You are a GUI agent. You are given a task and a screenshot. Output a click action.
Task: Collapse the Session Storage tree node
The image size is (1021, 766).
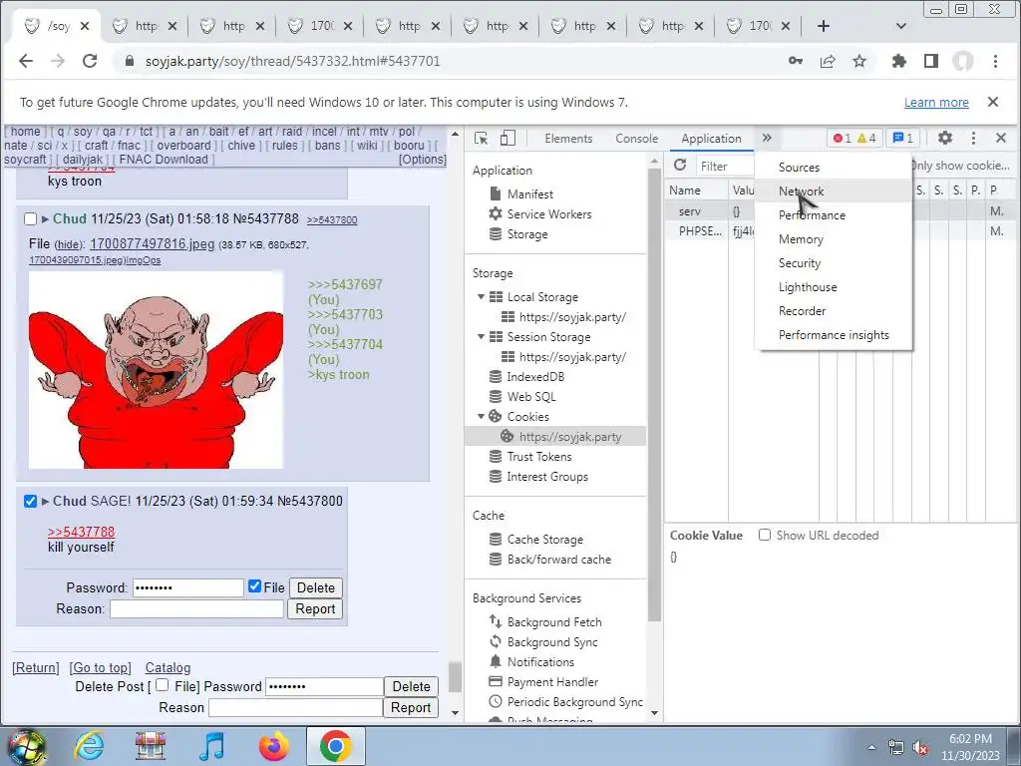point(481,337)
